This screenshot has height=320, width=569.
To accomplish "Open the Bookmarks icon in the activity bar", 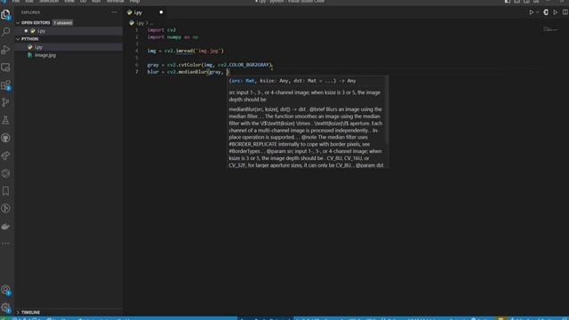I will point(6,191).
